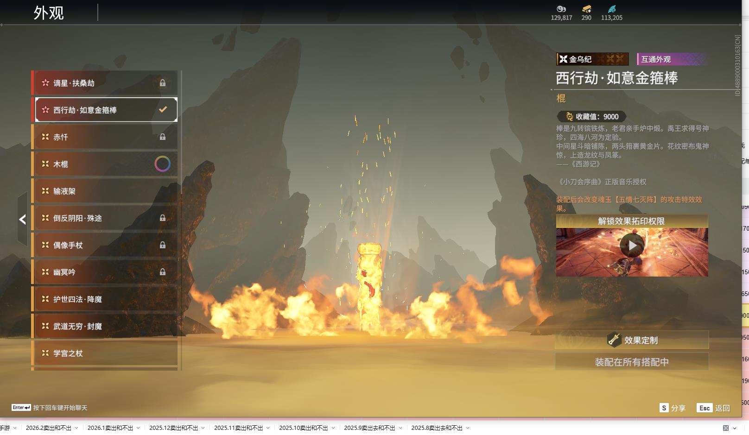Screen dimensions: 749x435
Task: Click 装配在所有搭配中 button
Action: tap(632, 362)
